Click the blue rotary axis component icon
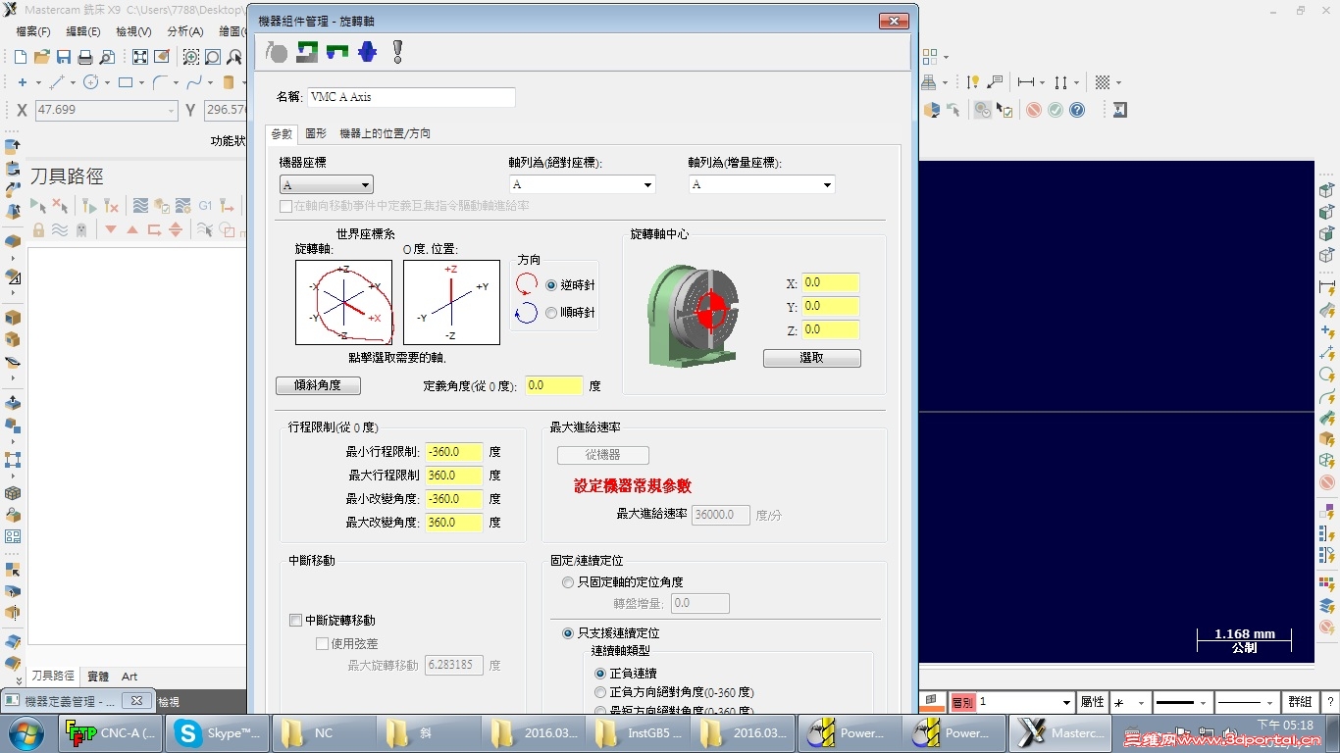 [368, 52]
